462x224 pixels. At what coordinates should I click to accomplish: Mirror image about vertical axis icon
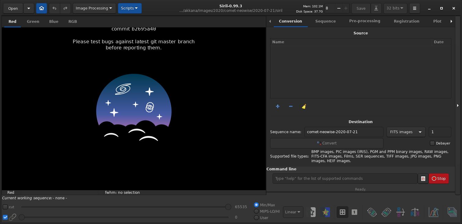coord(415,212)
